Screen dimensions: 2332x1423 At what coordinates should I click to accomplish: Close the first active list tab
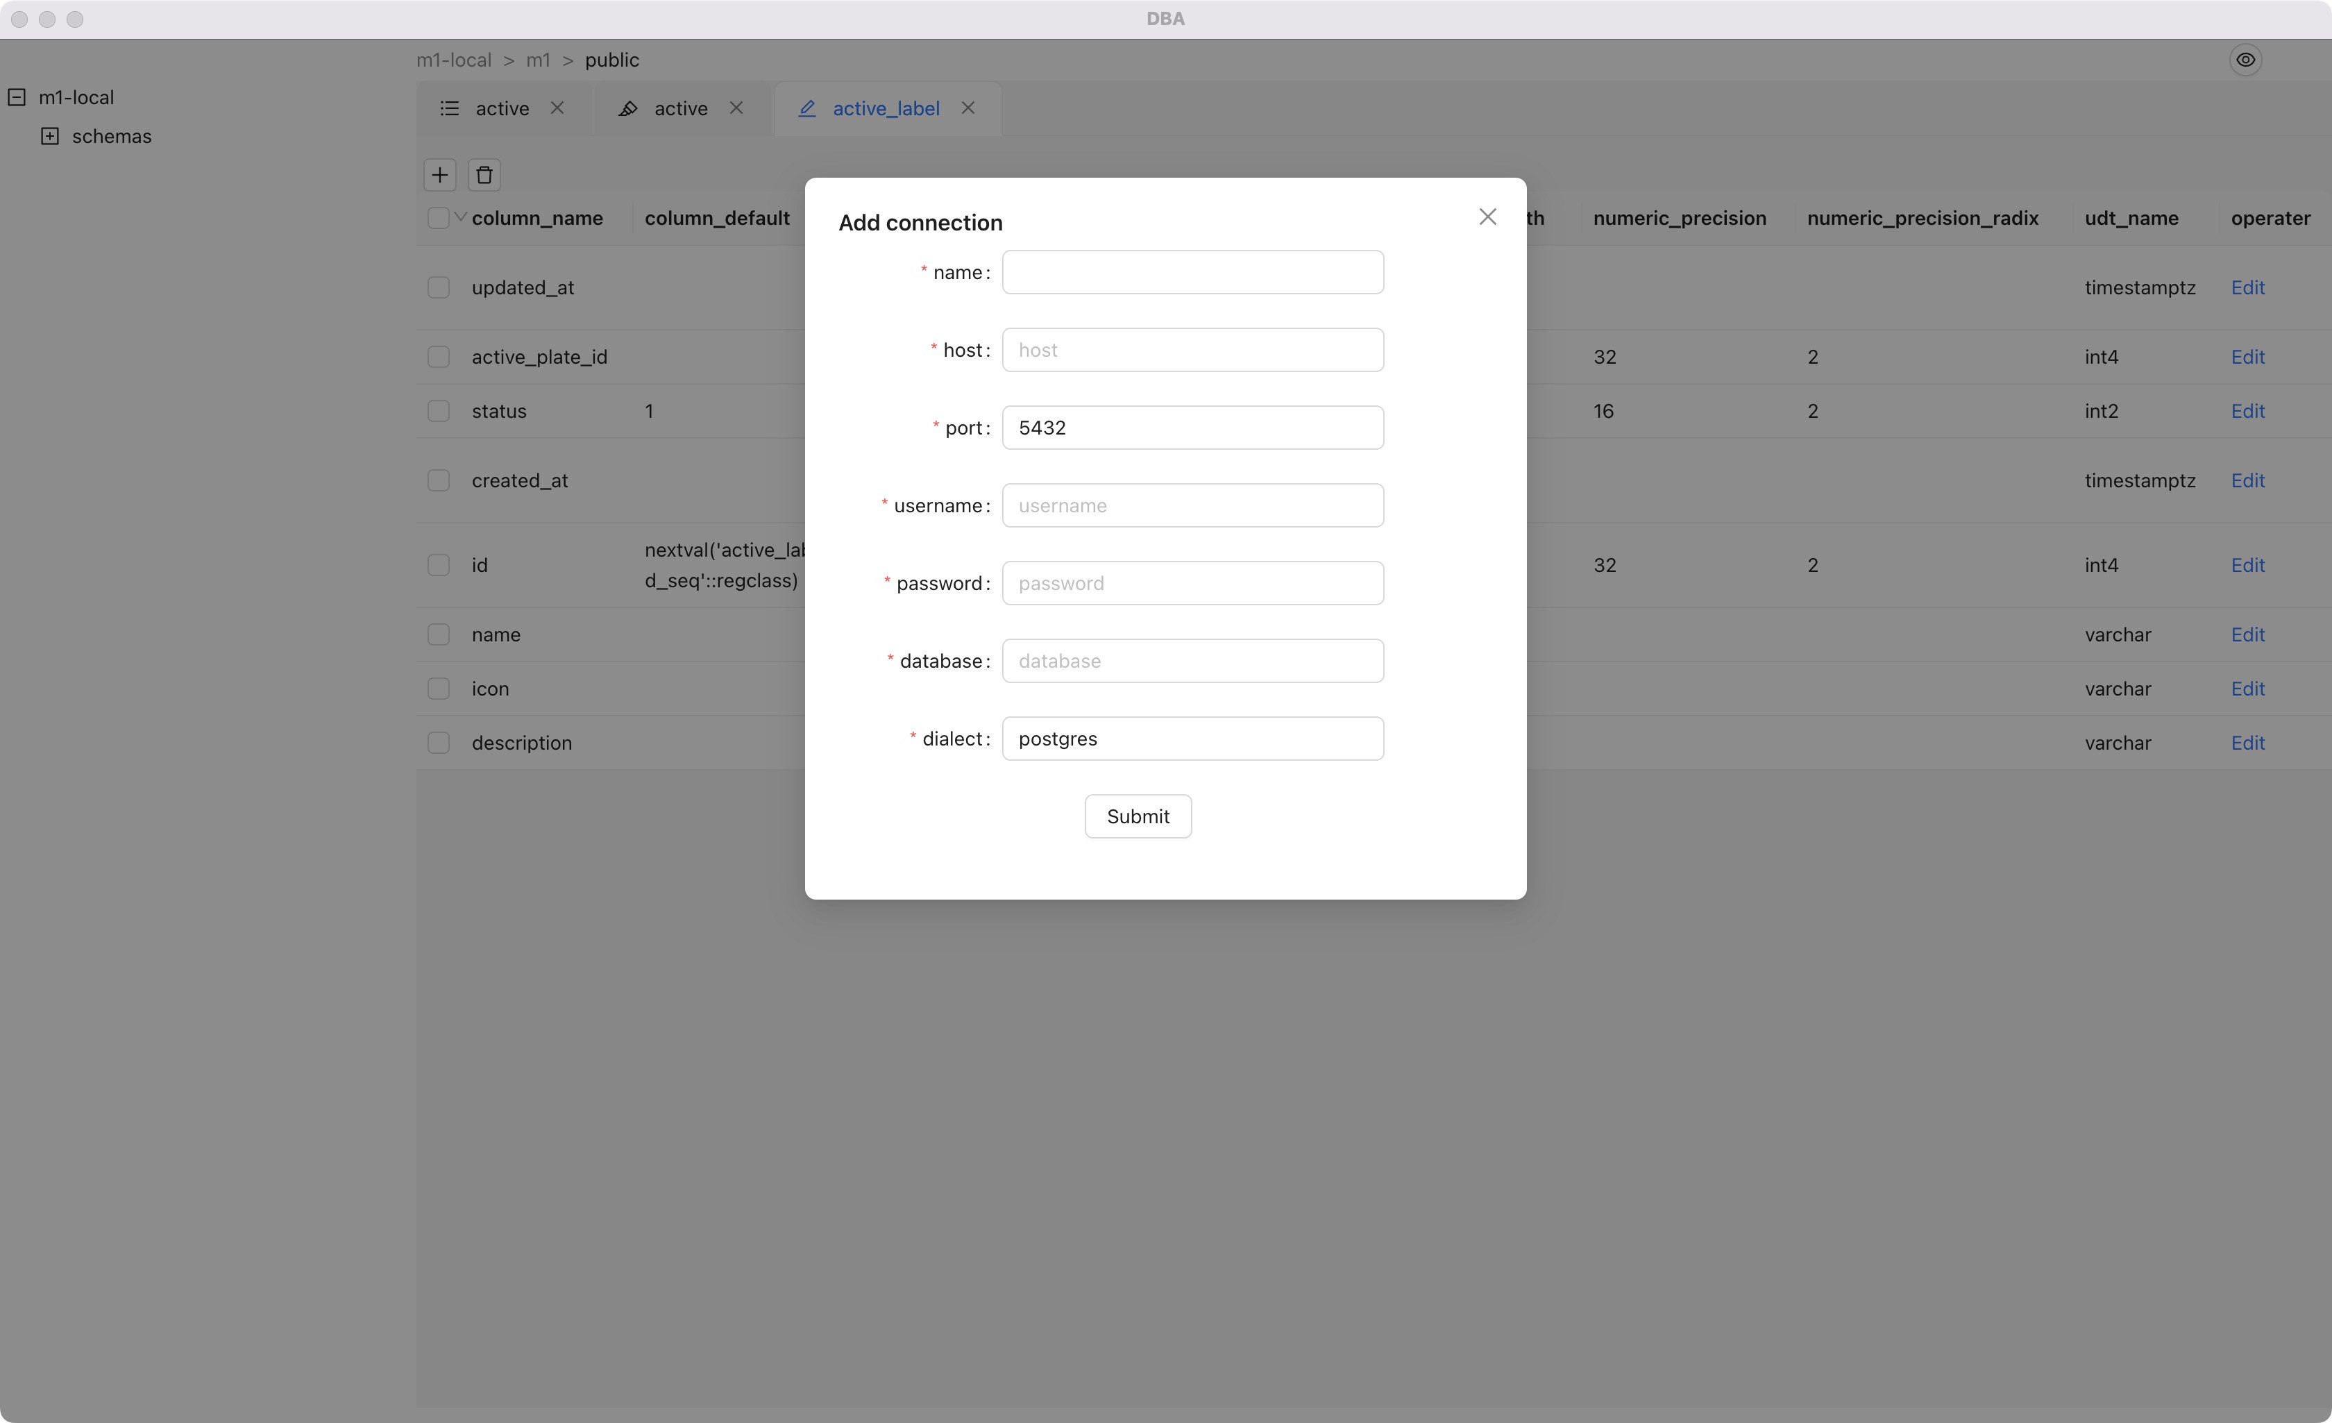pyautogui.click(x=557, y=108)
